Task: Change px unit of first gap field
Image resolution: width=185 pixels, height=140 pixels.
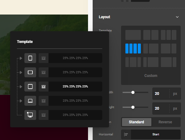Action: pyautogui.click(x=175, y=94)
